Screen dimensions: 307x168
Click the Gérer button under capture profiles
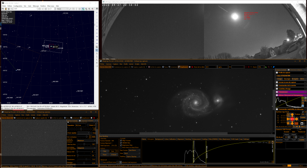pyautogui.click(x=303, y=79)
